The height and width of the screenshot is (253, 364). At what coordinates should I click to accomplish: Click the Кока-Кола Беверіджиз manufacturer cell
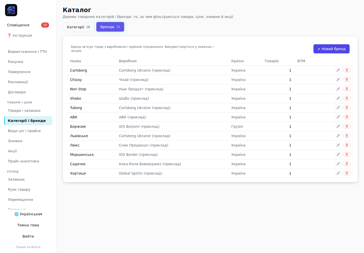[150, 164]
